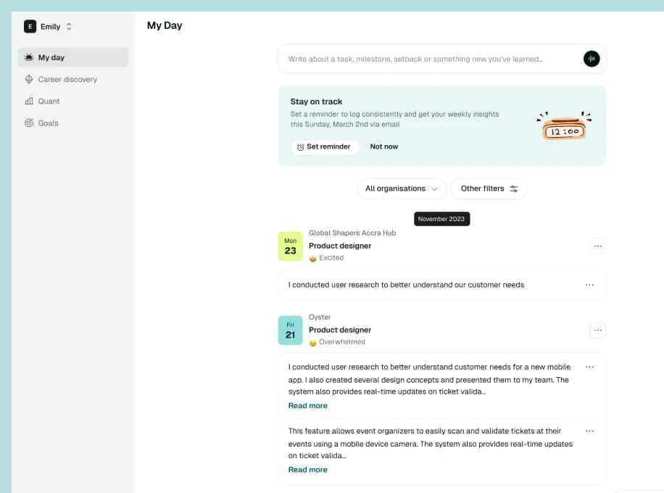Open menu for event organizers feature note
The height and width of the screenshot is (493, 664).
tap(589, 431)
